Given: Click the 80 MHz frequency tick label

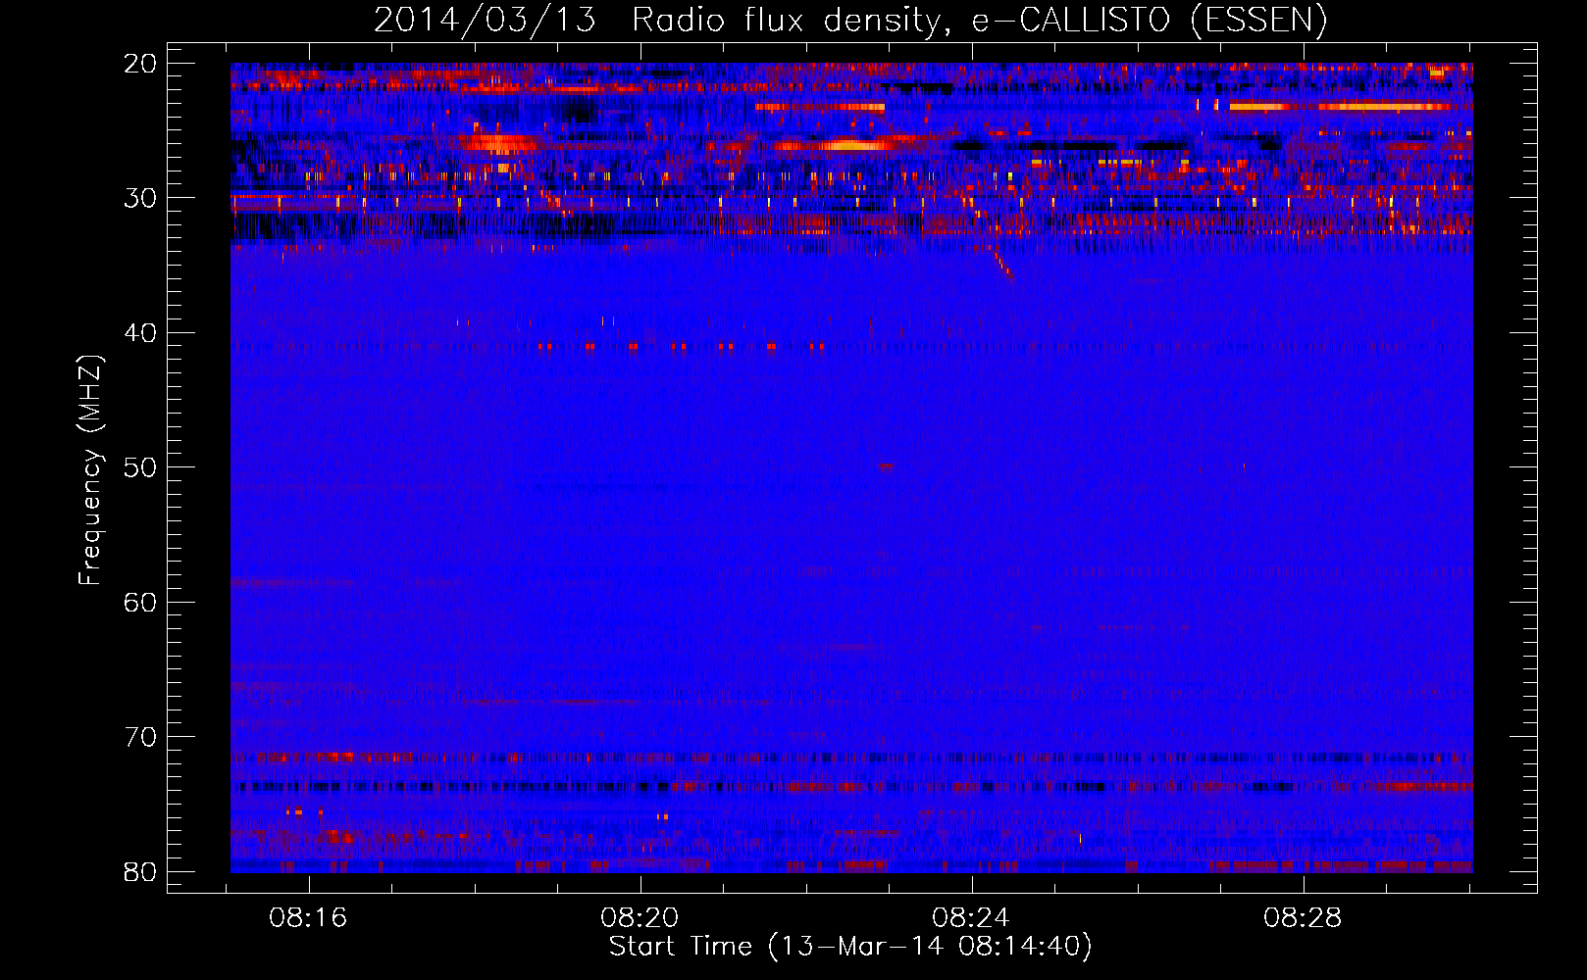Looking at the screenshot, I should click(140, 871).
